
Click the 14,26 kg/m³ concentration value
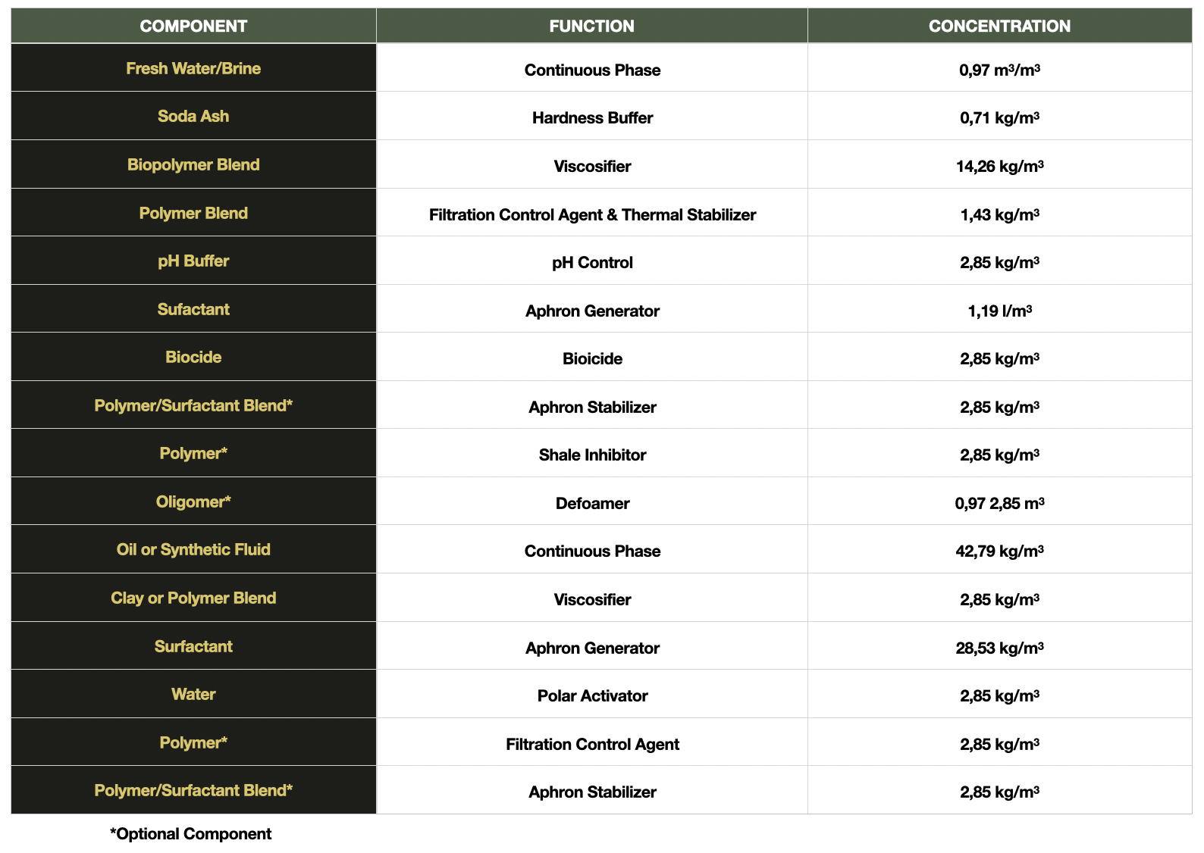pos(999,166)
